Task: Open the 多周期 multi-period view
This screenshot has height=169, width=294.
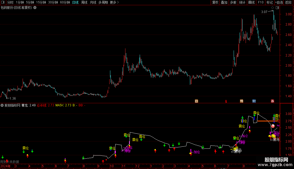Action: point(103,2)
